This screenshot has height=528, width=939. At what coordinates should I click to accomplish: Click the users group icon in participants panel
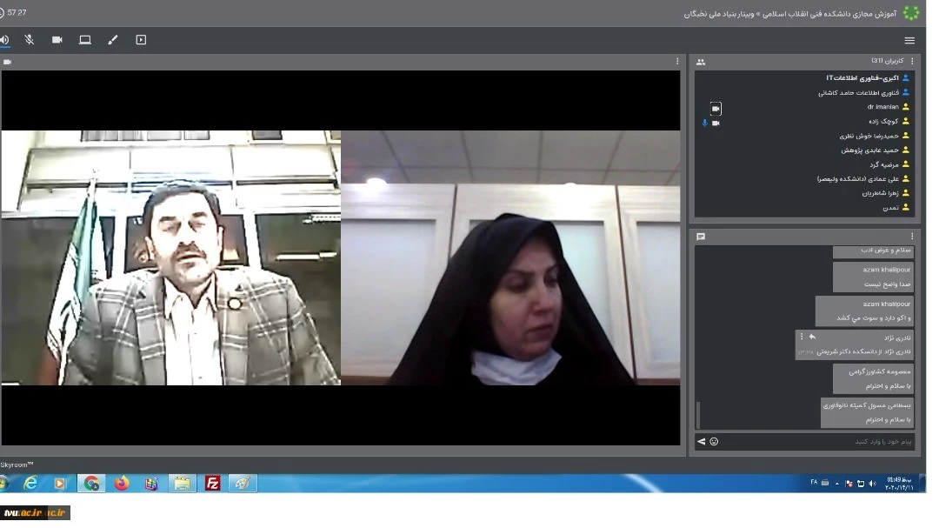(x=701, y=62)
